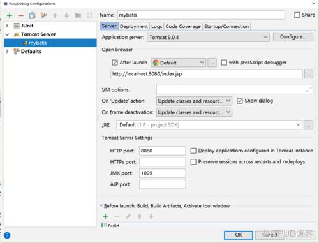The height and width of the screenshot is (243, 319).
Task: Enable with JavaScript debugger checkbox
Action: (x=224, y=63)
